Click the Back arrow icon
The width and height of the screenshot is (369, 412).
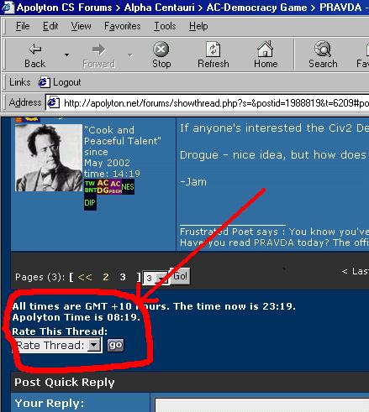(35, 50)
